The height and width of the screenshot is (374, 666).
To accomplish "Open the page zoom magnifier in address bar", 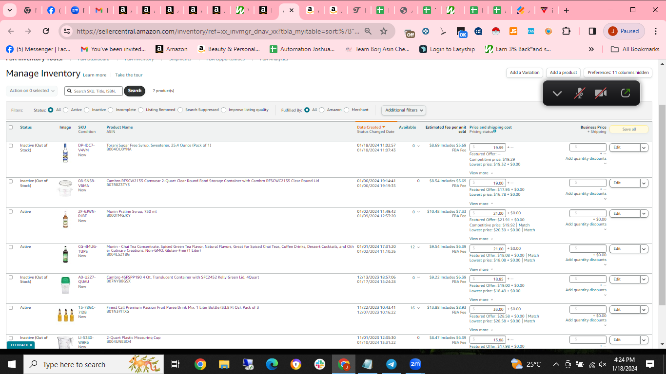I will tap(368, 31).
